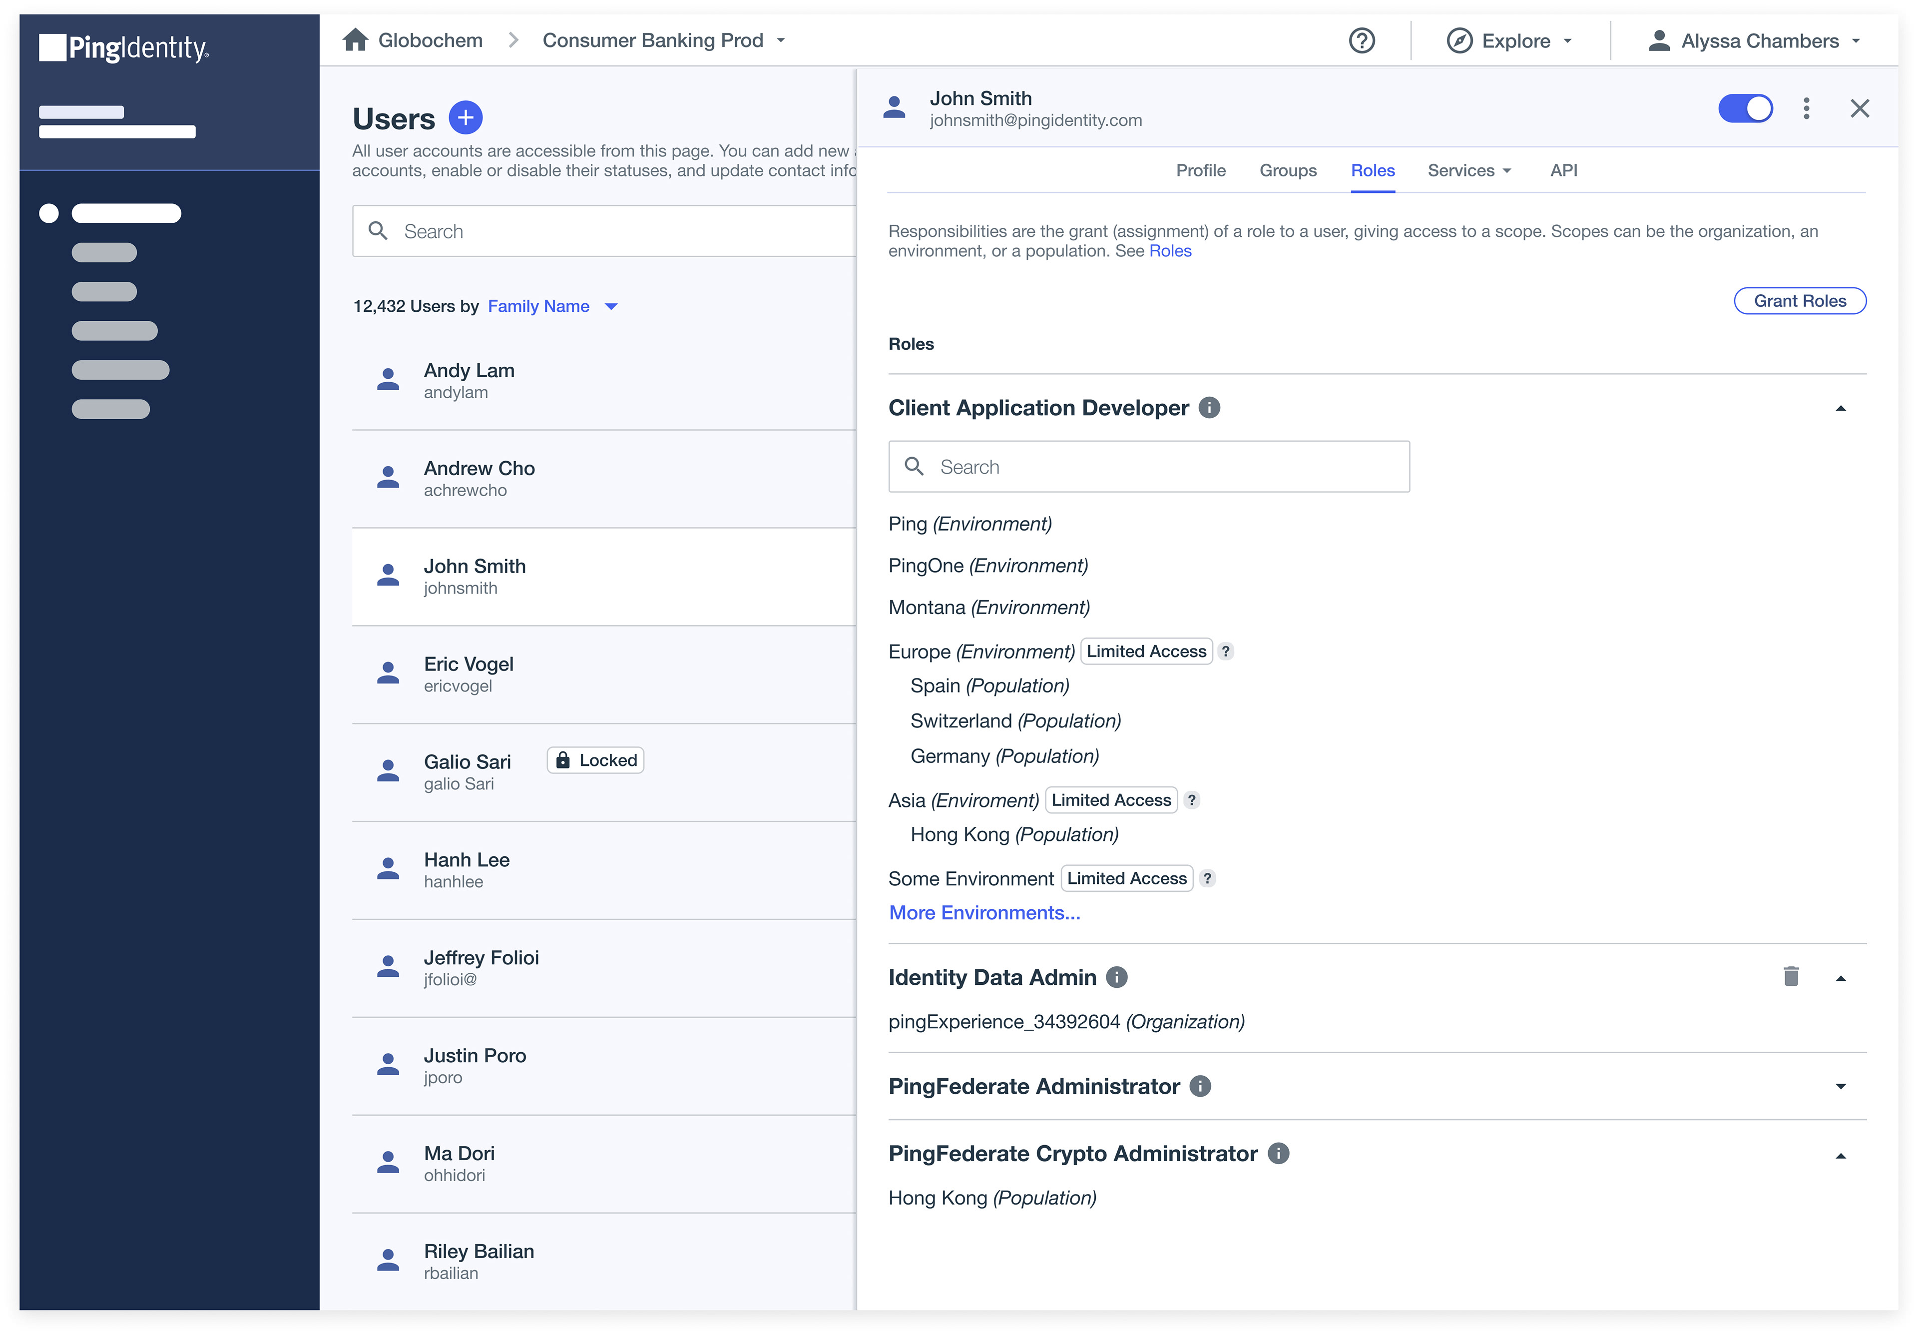Switch to the Groups tab
1918x1335 pixels.
(1287, 170)
